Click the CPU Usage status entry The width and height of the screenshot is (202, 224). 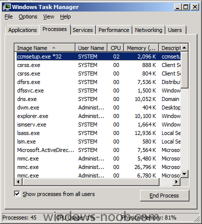point(75,217)
